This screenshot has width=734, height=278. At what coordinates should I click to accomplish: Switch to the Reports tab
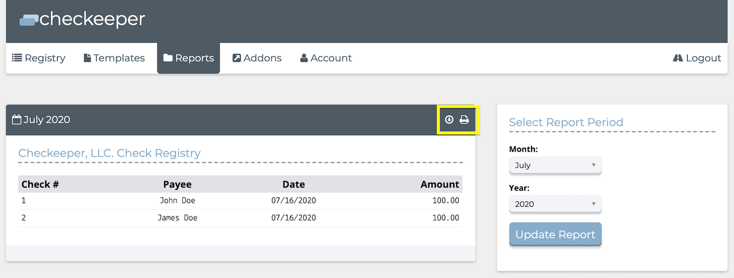(x=189, y=58)
